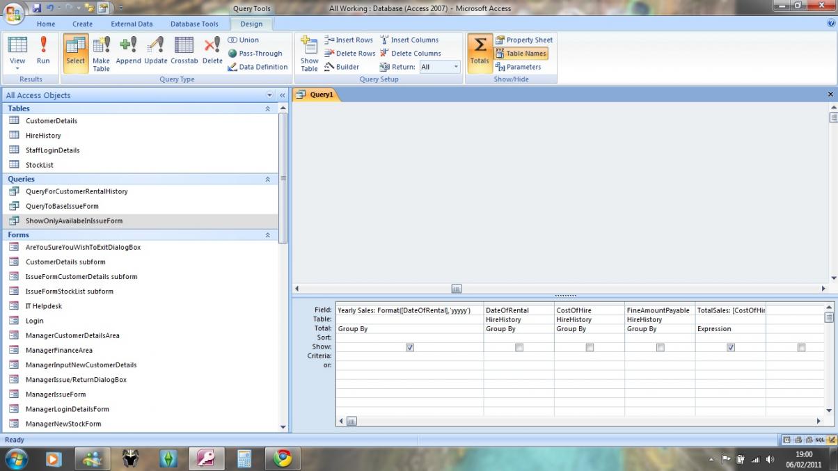Open the Create ribbon tab
This screenshot has width=838, height=471.
(82, 24)
